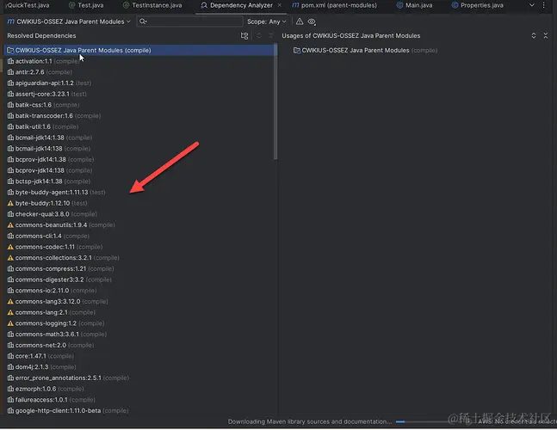Click library icon beside commons-net:2.0
This screenshot has width=557, height=430.
10,345
